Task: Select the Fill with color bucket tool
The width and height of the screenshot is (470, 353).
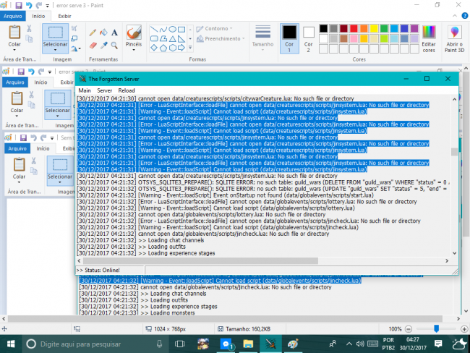Action: click(103, 33)
